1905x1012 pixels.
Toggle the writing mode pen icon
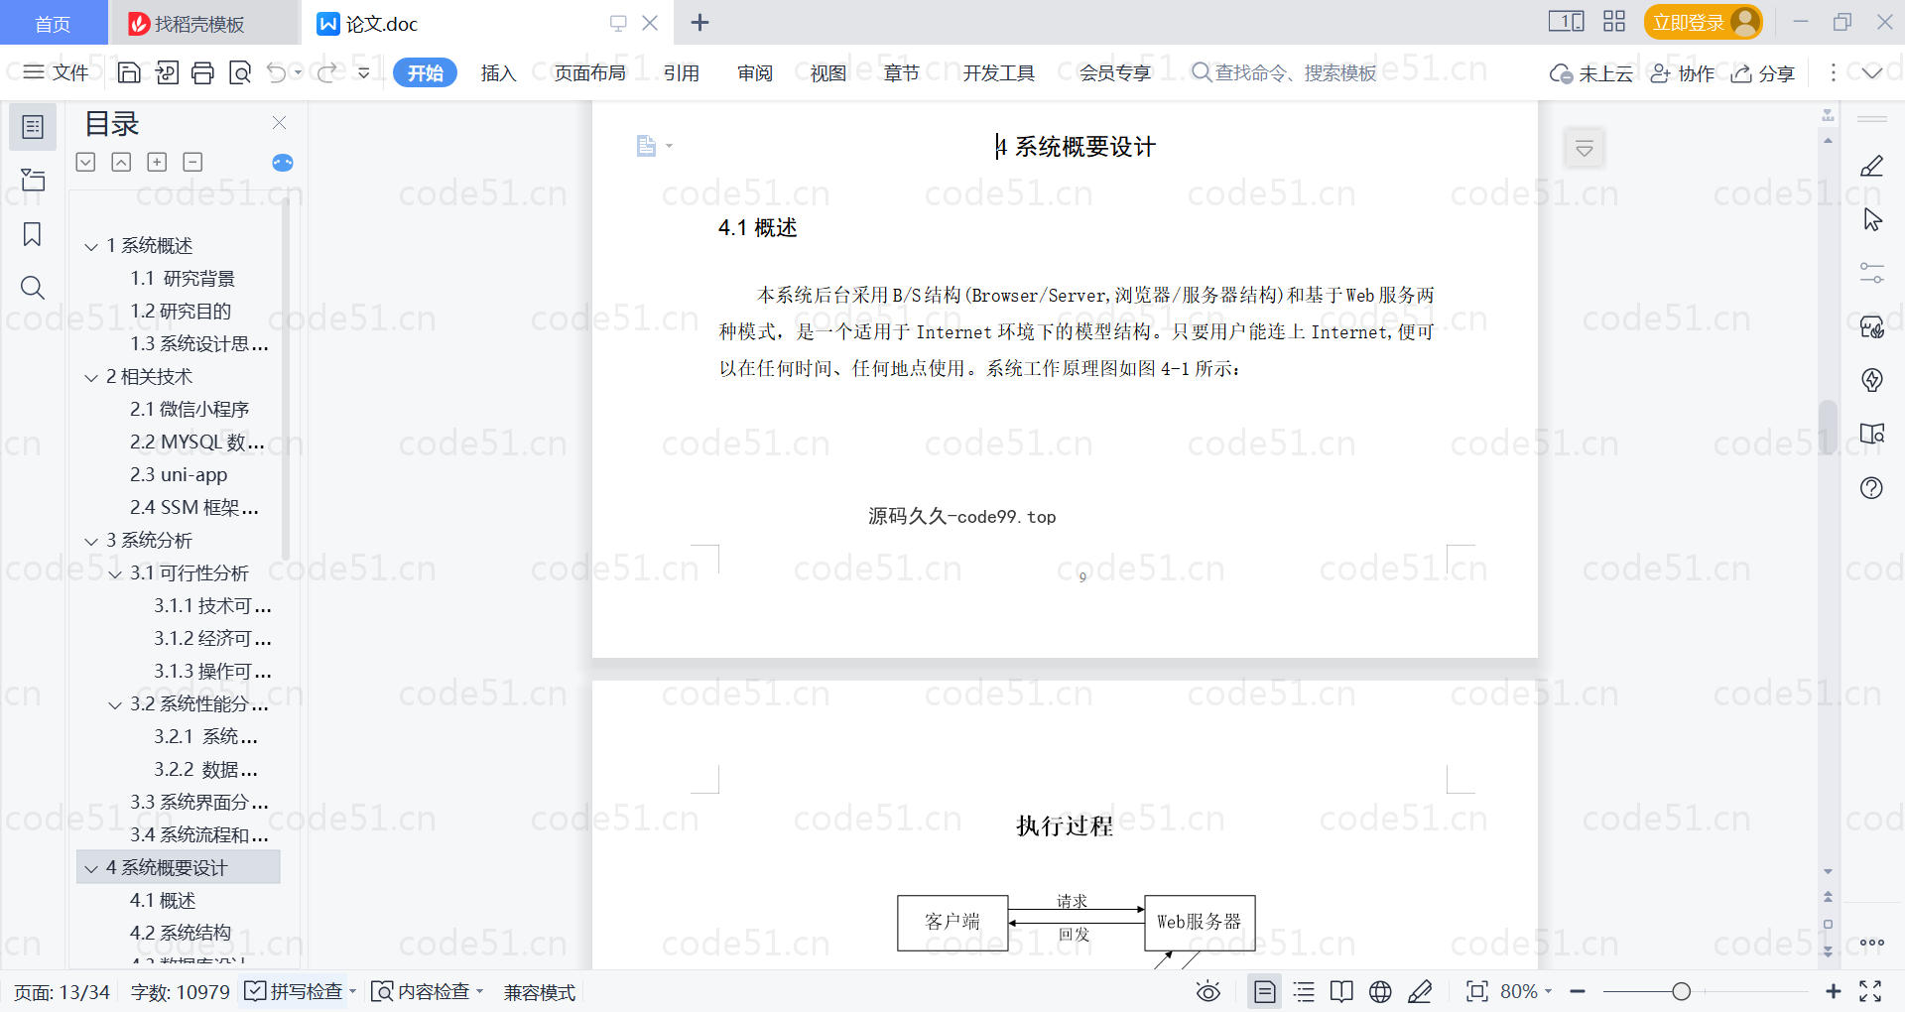point(1420,991)
